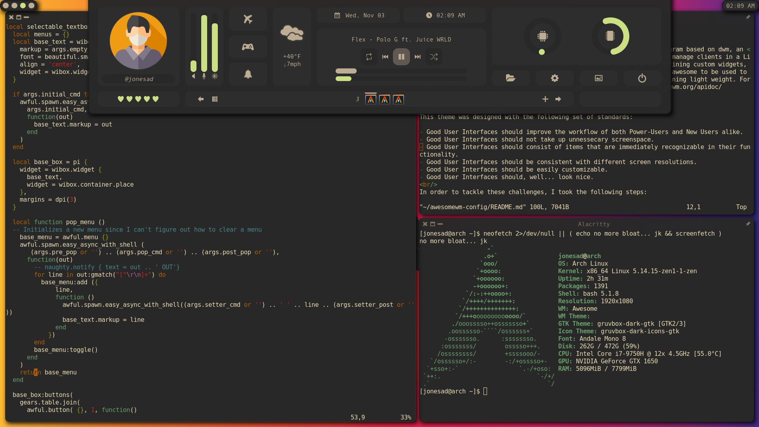Enable repeat loop in music player

point(369,57)
